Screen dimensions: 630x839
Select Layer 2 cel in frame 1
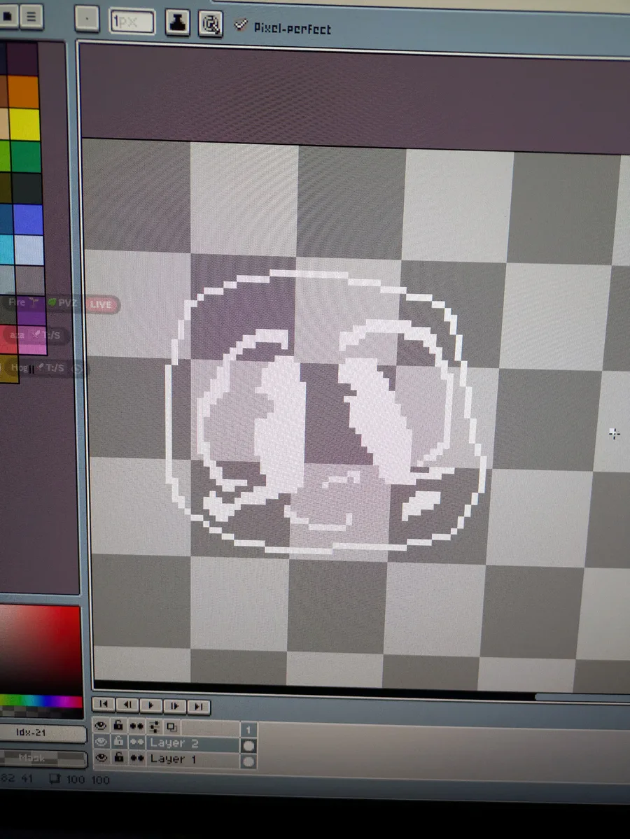(248, 745)
